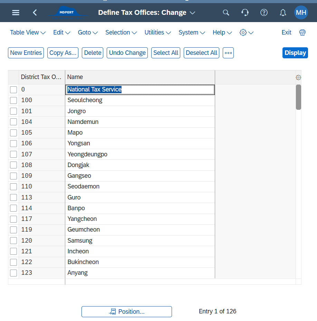317x321 pixels.
Task: Open the more actions ellipsis button
Action: point(228,53)
